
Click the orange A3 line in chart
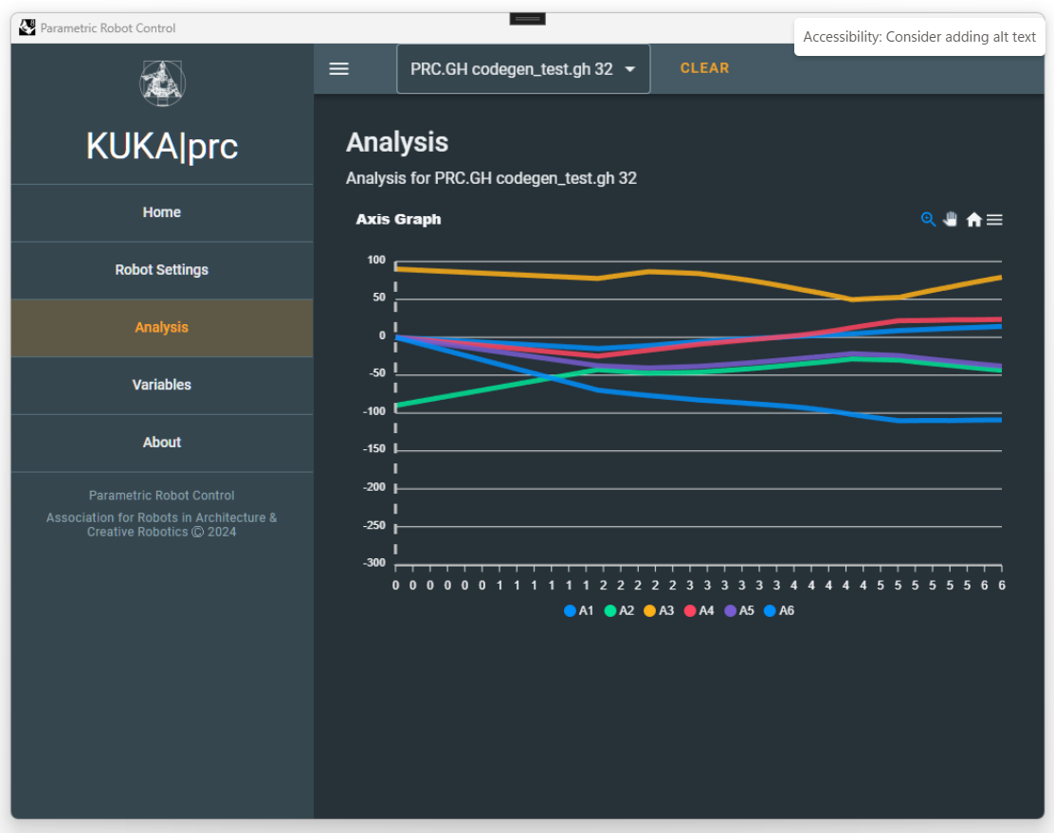coord(700,274)
